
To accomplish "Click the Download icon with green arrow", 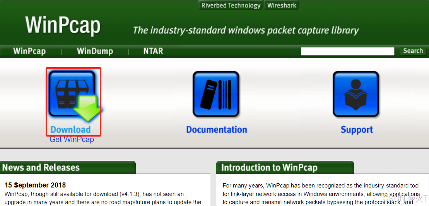I will (x=74, y=96).
